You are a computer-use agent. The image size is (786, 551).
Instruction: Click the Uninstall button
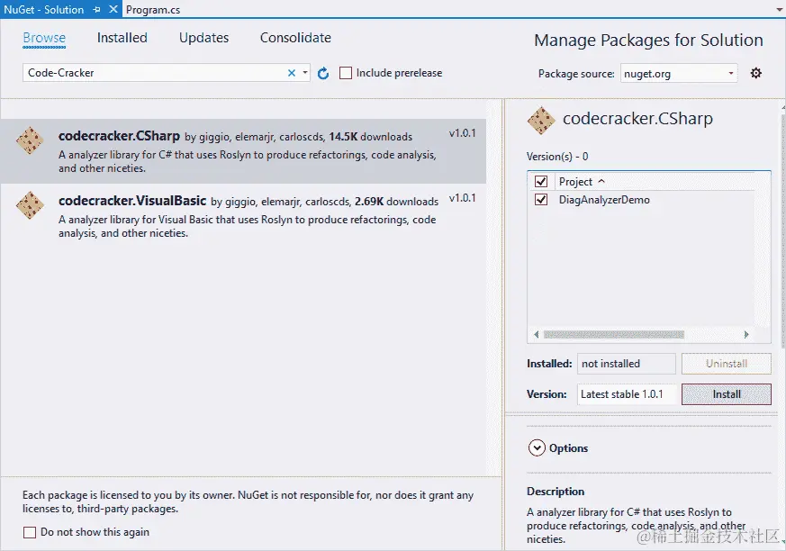click(x=727, y=364)
